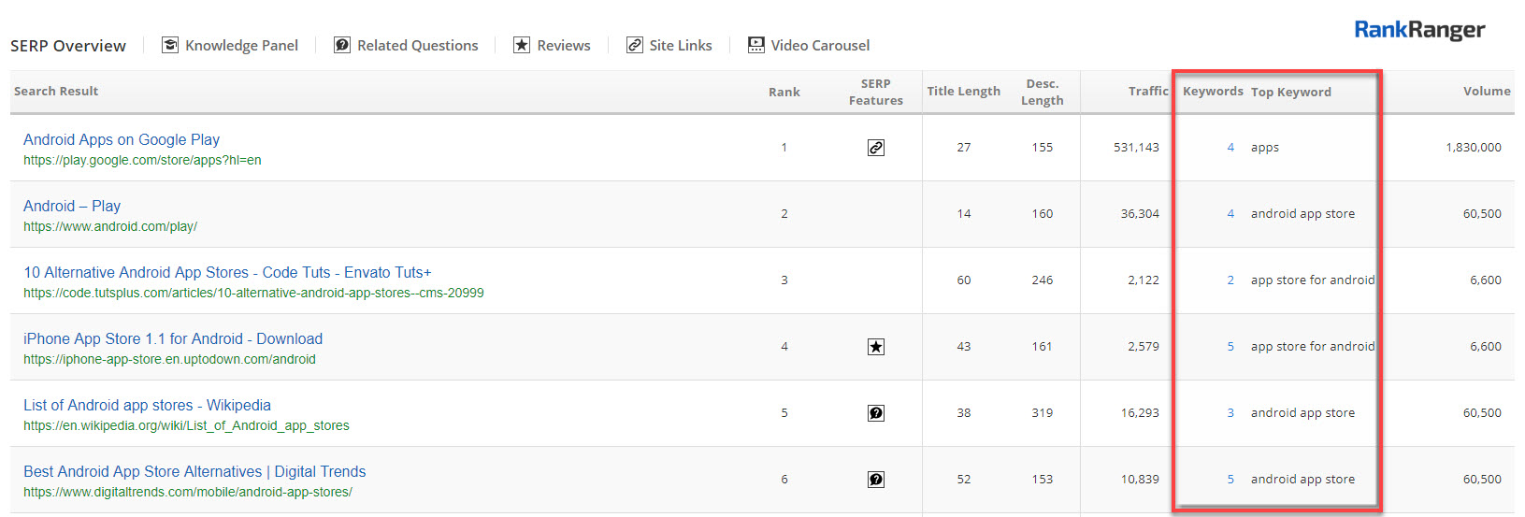1525x517 pixels.
Task: Open 10 Alternative Android App Stores link
Action: 227,272
